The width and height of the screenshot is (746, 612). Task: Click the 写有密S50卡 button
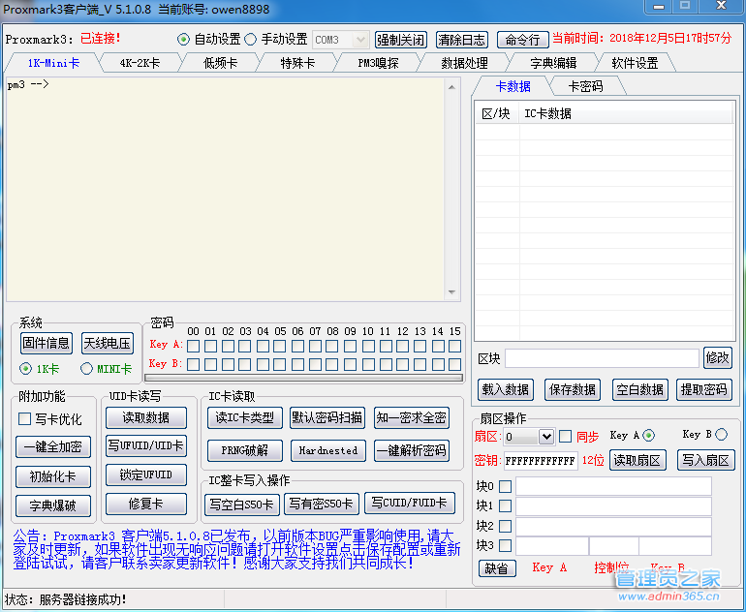pyautogui.click(x=321, y=505)
